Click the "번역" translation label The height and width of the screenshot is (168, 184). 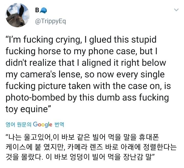59,125
